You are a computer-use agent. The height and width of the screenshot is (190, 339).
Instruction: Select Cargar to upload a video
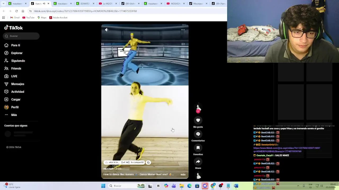(x=12, y=99)
